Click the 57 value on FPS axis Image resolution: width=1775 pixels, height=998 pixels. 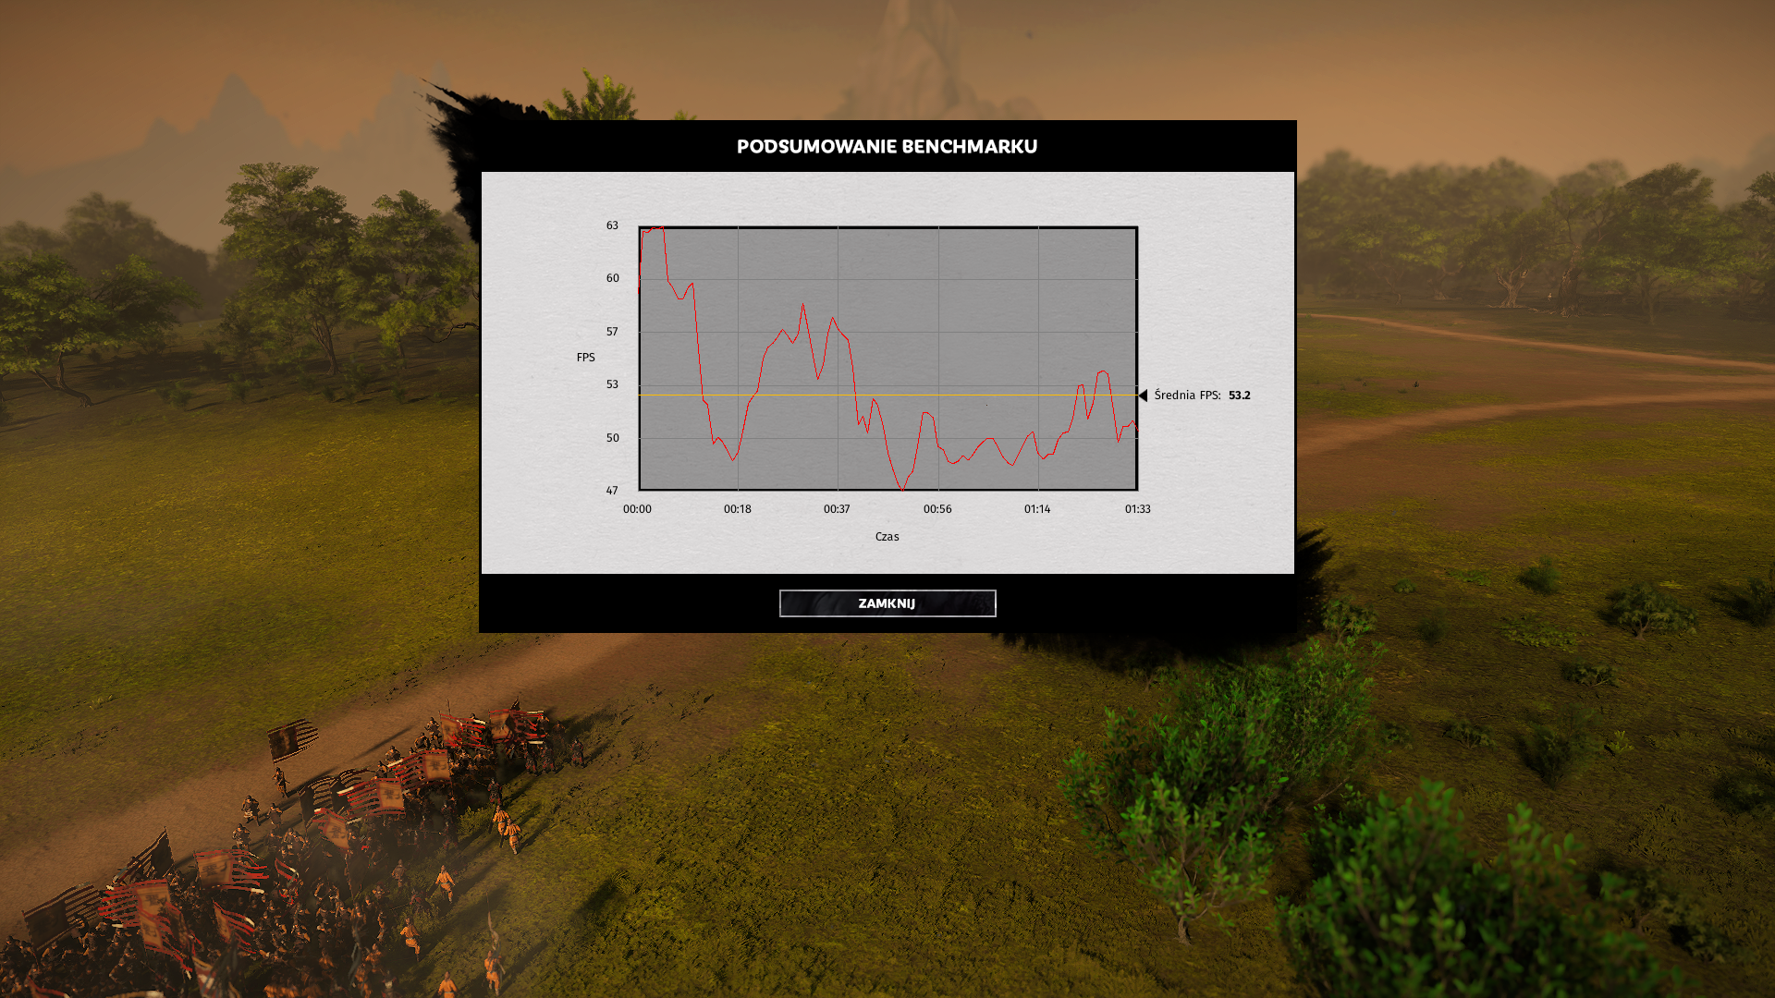612,332
